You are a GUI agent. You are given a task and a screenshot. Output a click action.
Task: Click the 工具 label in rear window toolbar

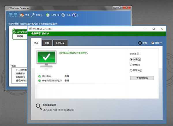pyautogui.click(x=68, y=15)
